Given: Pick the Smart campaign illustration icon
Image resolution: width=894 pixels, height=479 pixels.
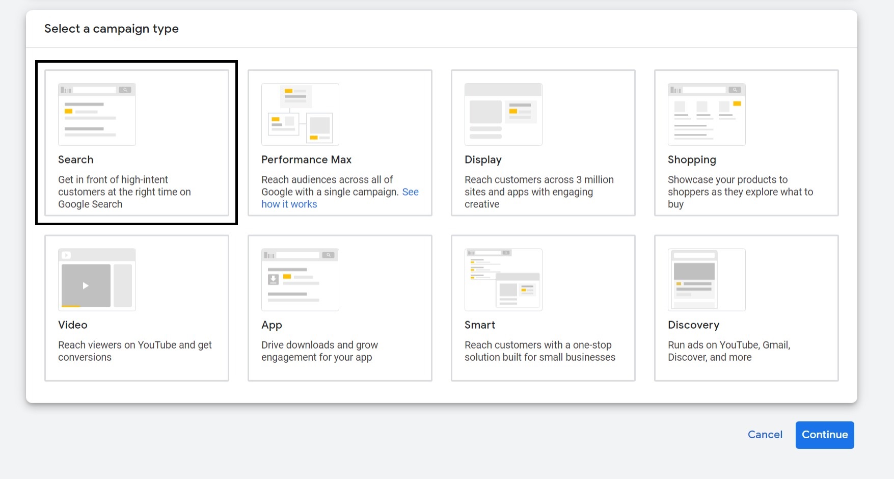Looking at the screenshot, I should coord(503,280).
